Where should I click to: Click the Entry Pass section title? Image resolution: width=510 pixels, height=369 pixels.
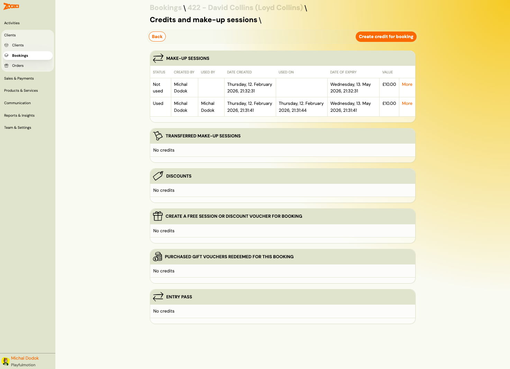(x=179, y=297)
